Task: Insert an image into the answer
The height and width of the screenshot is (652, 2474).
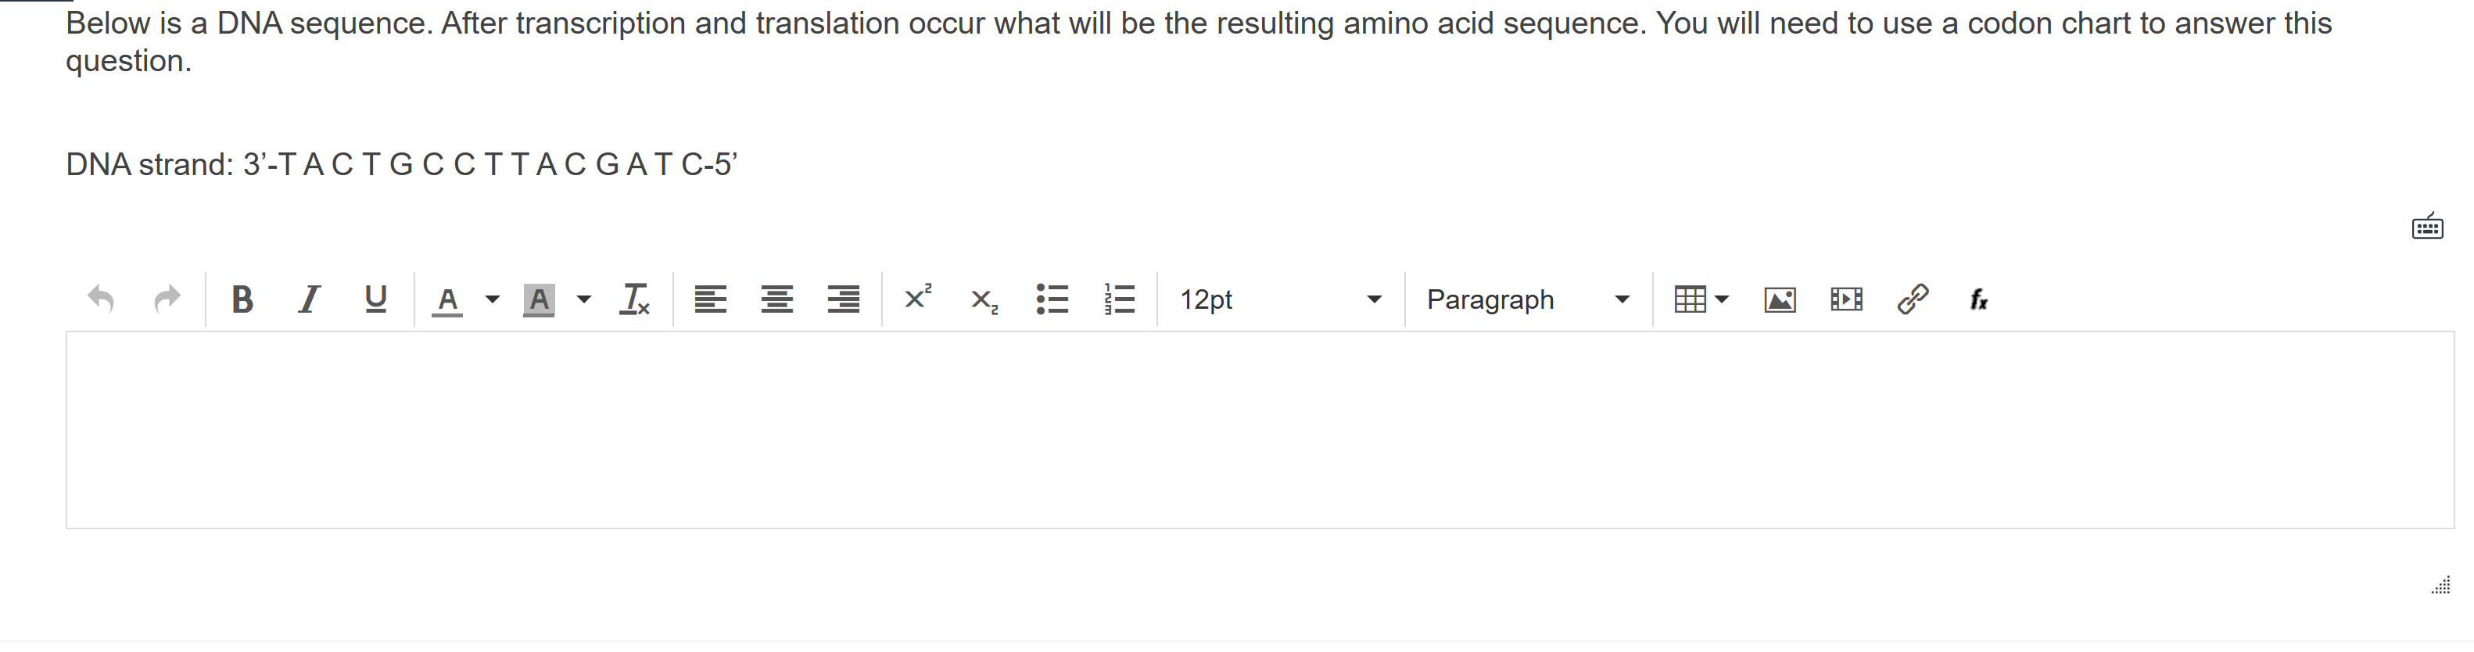Action: click(1779, 299)
